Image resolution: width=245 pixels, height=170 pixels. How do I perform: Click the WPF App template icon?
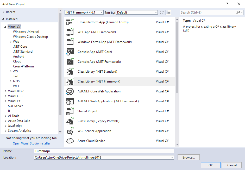click(x=70, y=32)
